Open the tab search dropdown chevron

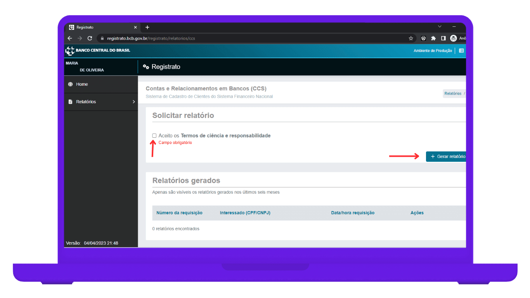440,26
